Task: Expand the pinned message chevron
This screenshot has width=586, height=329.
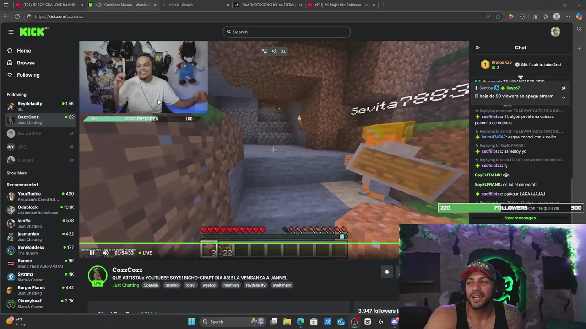Action: point(564,98)
